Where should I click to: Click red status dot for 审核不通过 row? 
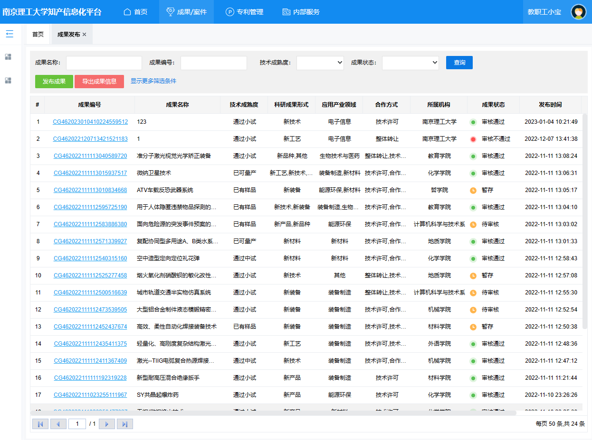[473, 139]
